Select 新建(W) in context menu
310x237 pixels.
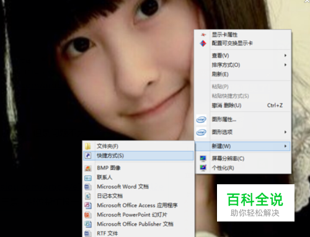[x=242, y=146]
